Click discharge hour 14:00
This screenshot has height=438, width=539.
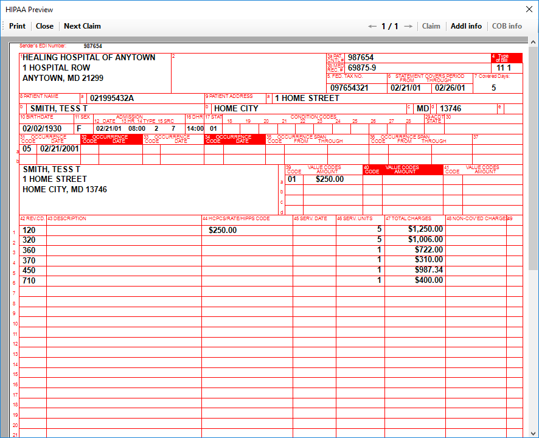point(195,128)
